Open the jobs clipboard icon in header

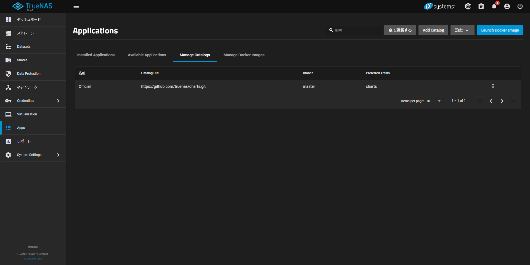[481, 6]
